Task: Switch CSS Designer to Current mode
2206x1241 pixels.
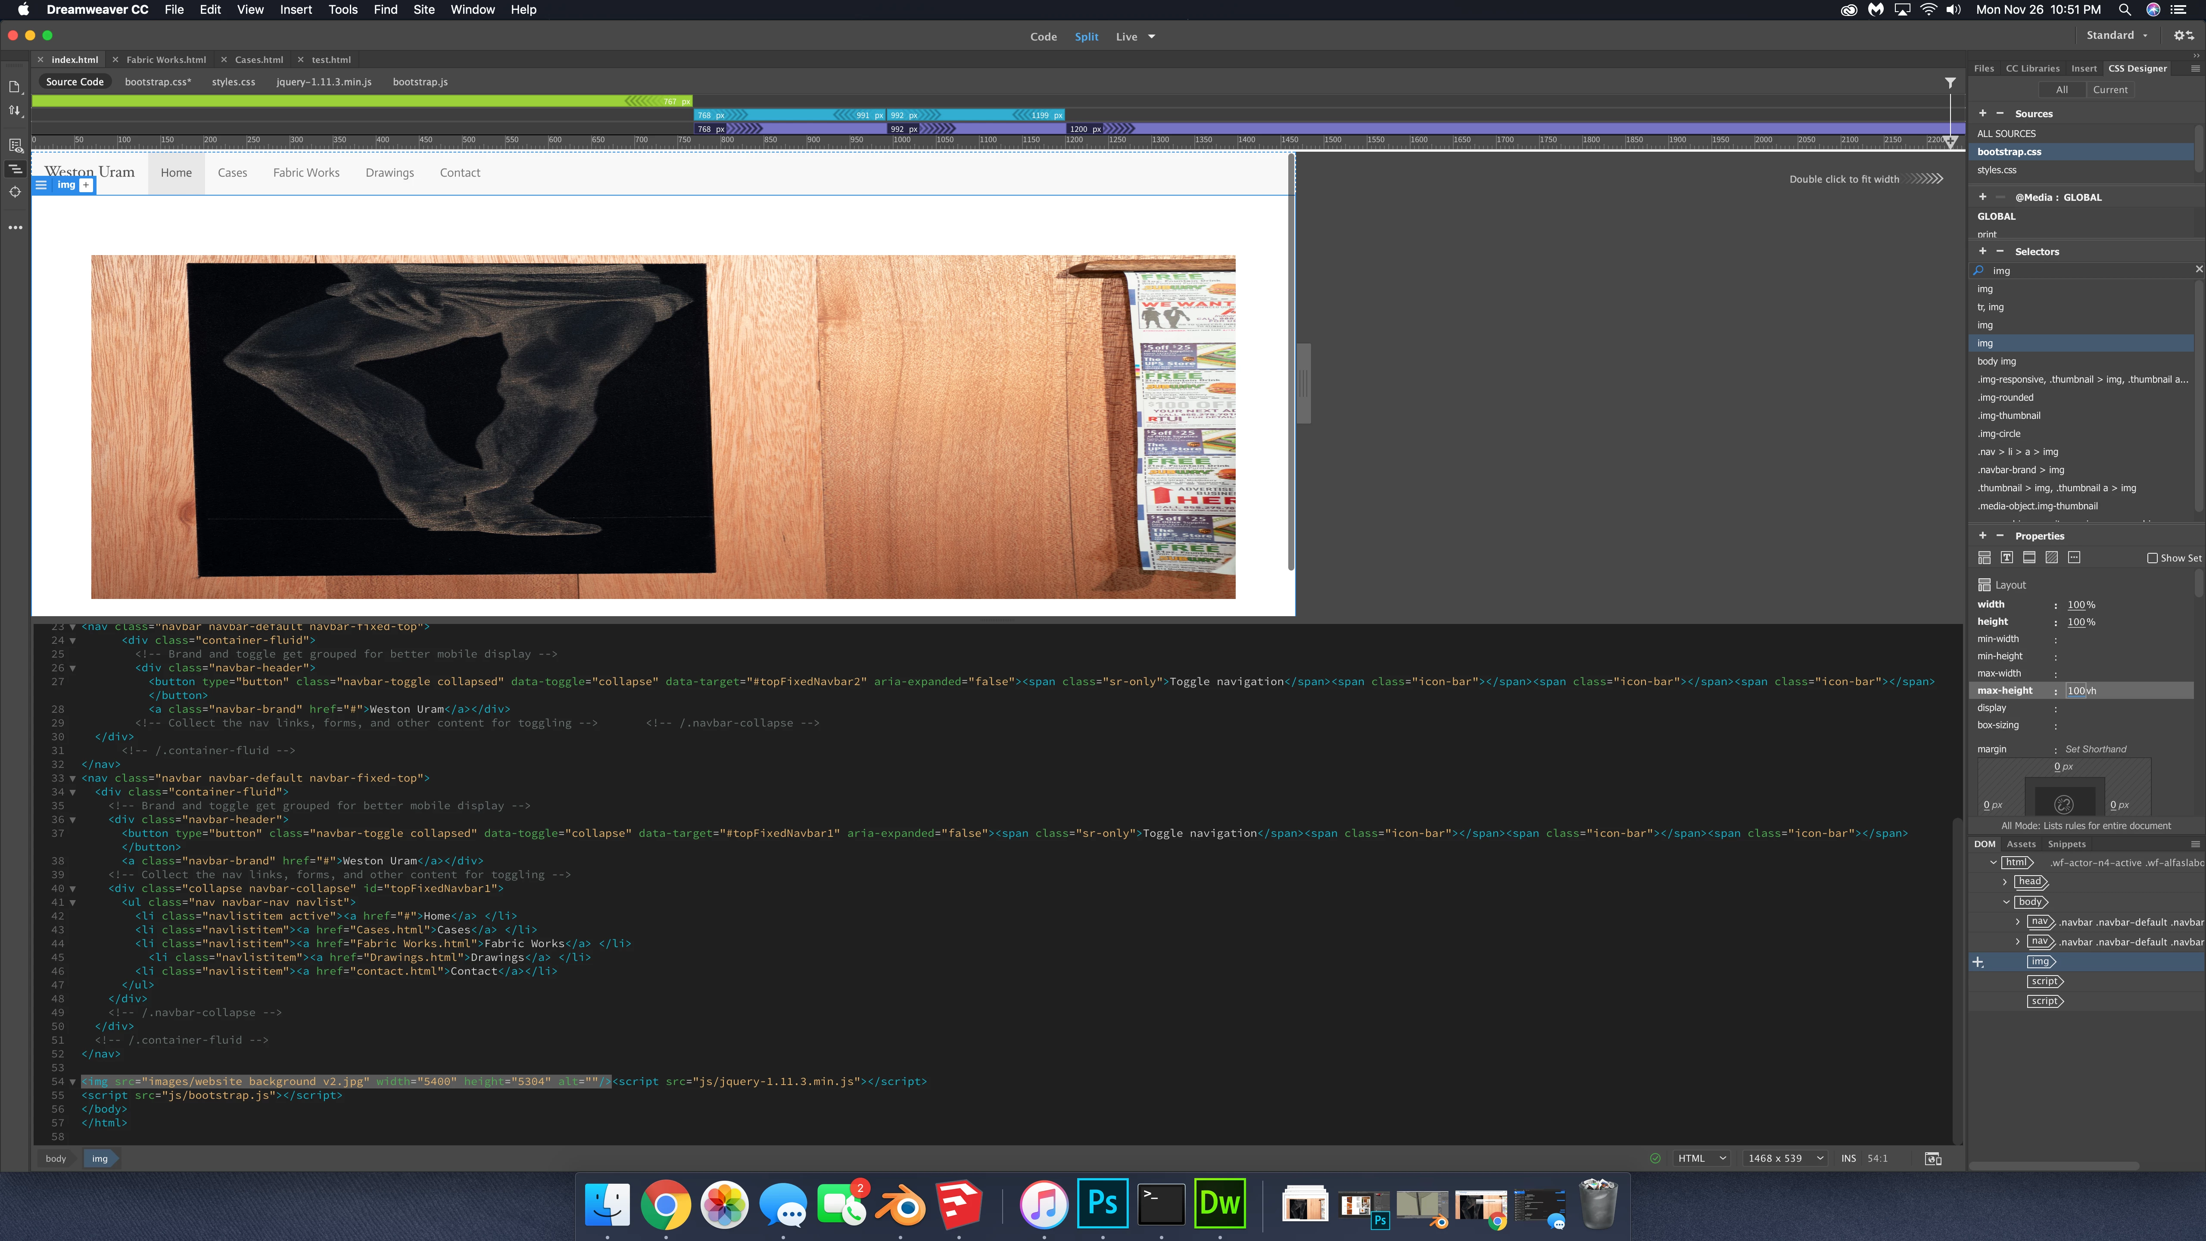Action: [x=2110, y=90]
